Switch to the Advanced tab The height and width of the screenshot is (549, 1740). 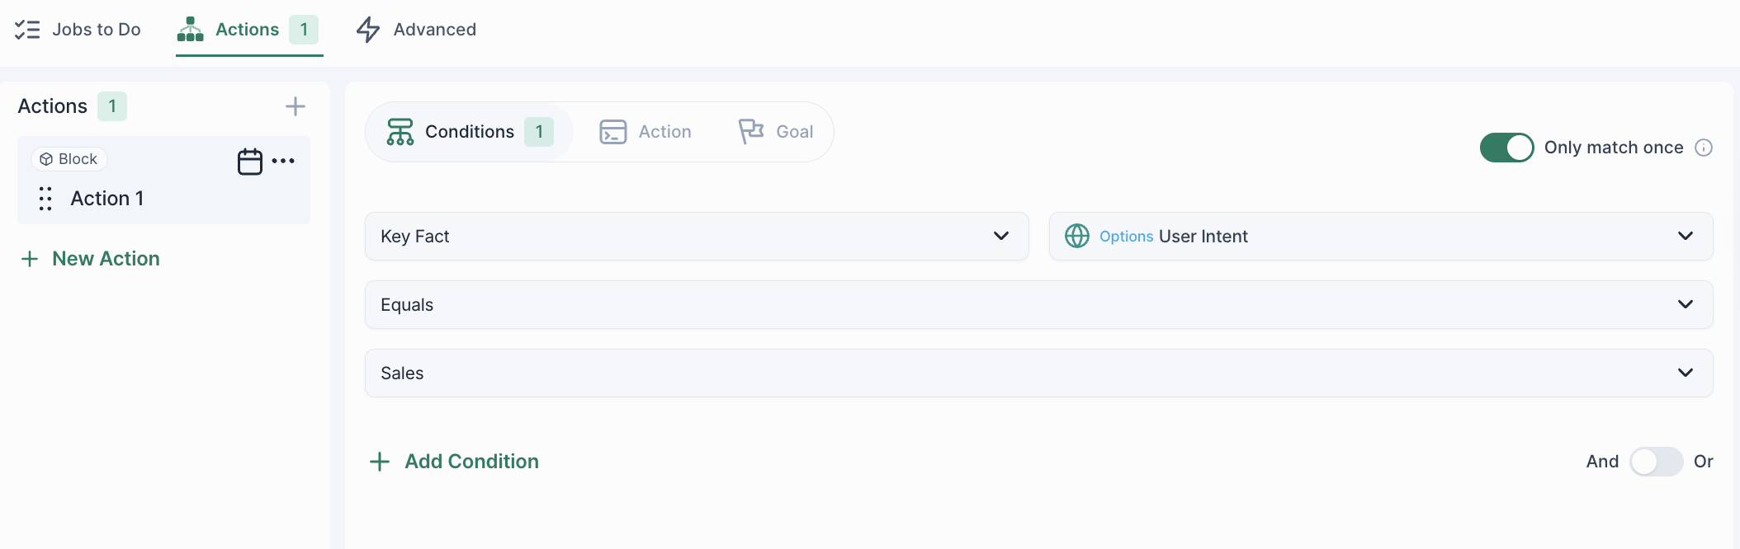coord(417,30)
